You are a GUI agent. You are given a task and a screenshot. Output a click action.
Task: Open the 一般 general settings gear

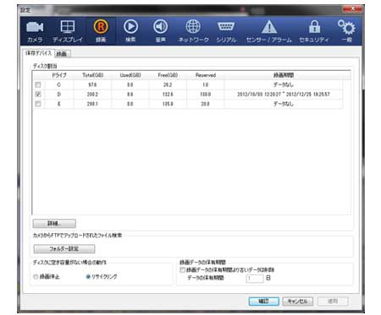[347, 31]
